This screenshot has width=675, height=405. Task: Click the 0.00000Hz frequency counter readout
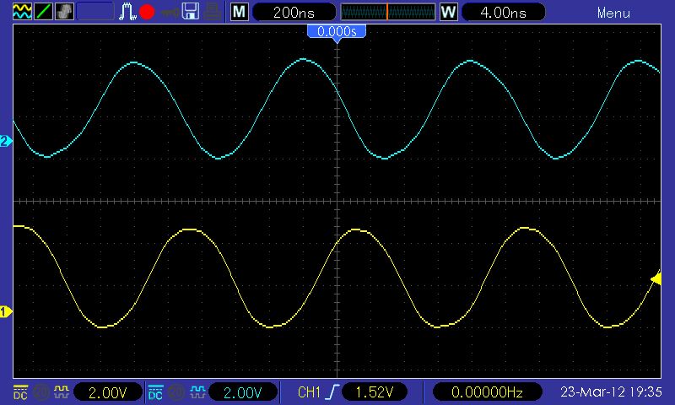[487, 392]
